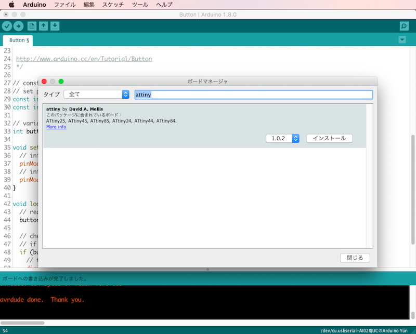Open the スケッチ menu
This screenshot has height=334, width=416.
(113, 5)
